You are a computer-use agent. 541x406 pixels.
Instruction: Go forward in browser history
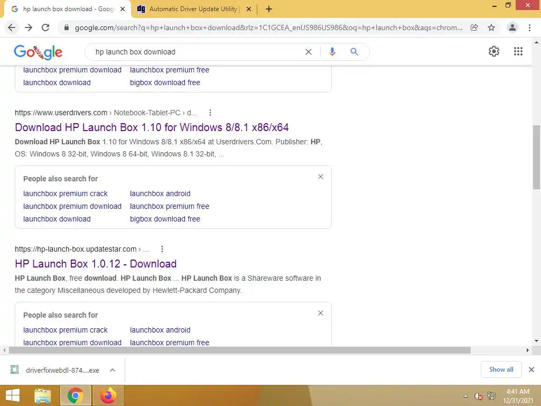pyautogui.click(x=29, y=27)
